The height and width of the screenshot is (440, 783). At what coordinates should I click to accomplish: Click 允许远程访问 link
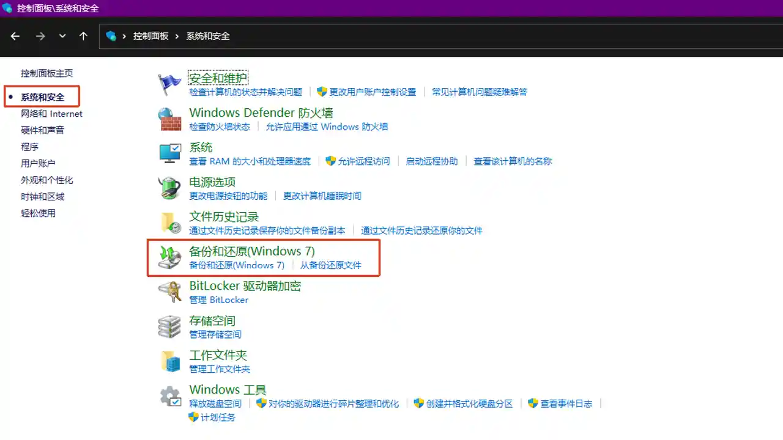(x=363, y=161)
